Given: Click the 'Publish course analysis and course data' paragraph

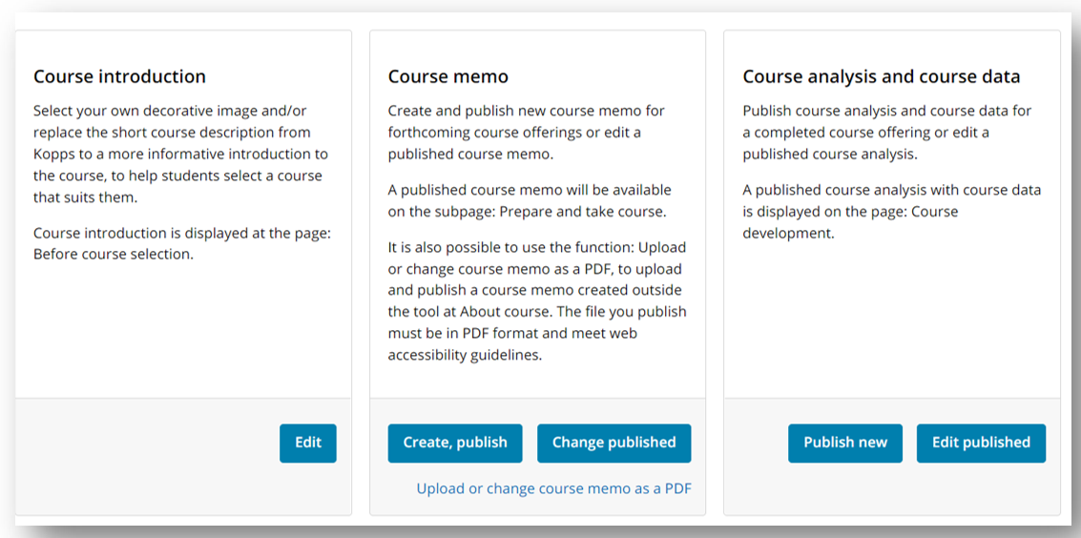Looking at the screenshot, I should (886, 132).
